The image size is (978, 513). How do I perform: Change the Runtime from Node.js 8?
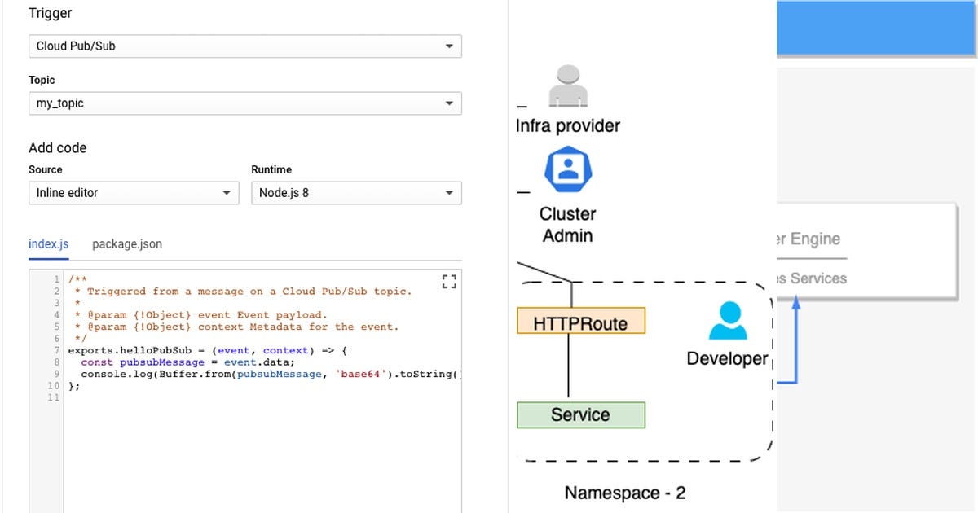pyautogui.click(x=356, y=193)
